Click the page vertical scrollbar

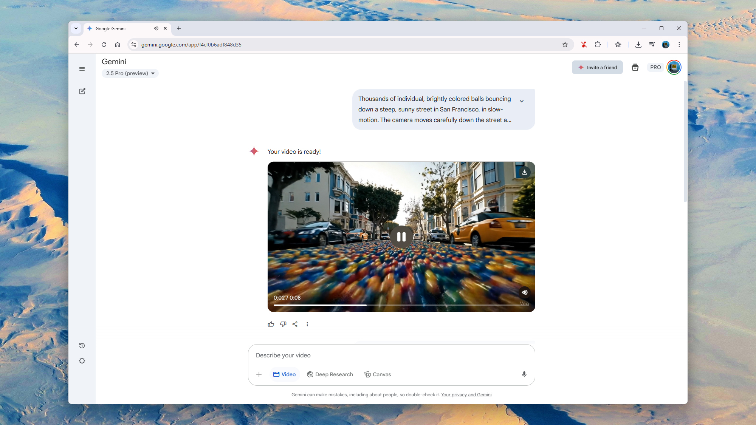click(x=685, y=142)
